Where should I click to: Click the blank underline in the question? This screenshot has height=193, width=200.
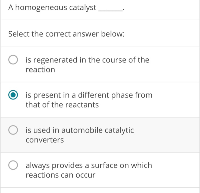click(x=110, y=10)
